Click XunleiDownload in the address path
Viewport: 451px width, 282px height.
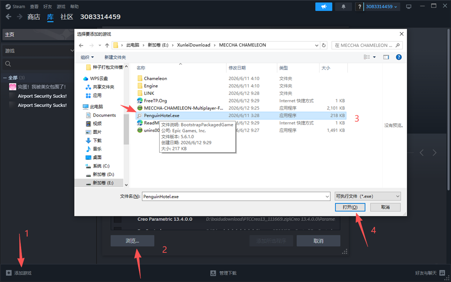point(194,45)
